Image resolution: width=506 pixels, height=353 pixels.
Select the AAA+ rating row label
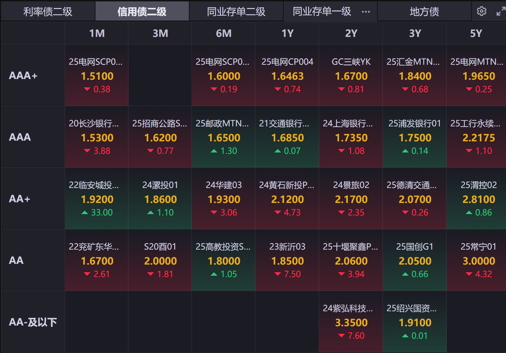tap(23, 76)
